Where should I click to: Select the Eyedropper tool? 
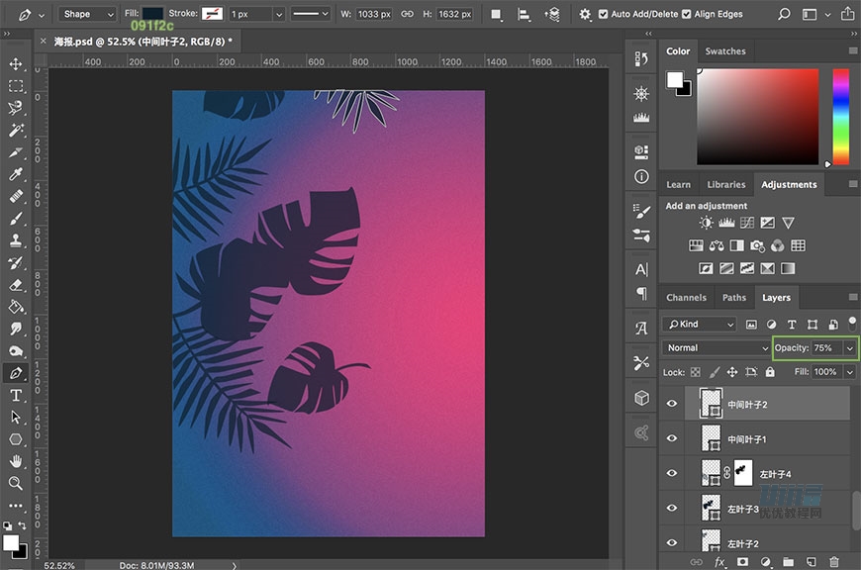click(16, 174)
